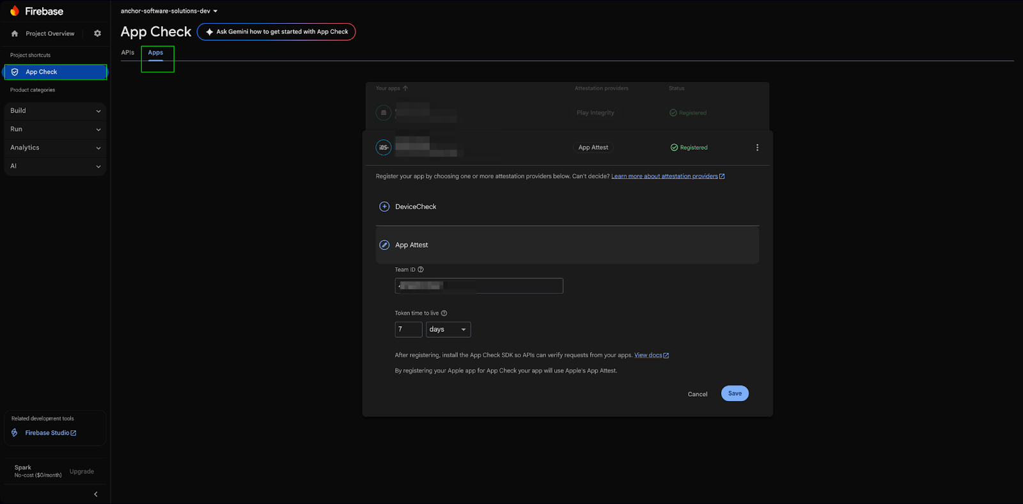The height and width of the screenshot is (504, 1023).
Task: Click the App Attest provider chip
Action: click(x=593, y=147)
